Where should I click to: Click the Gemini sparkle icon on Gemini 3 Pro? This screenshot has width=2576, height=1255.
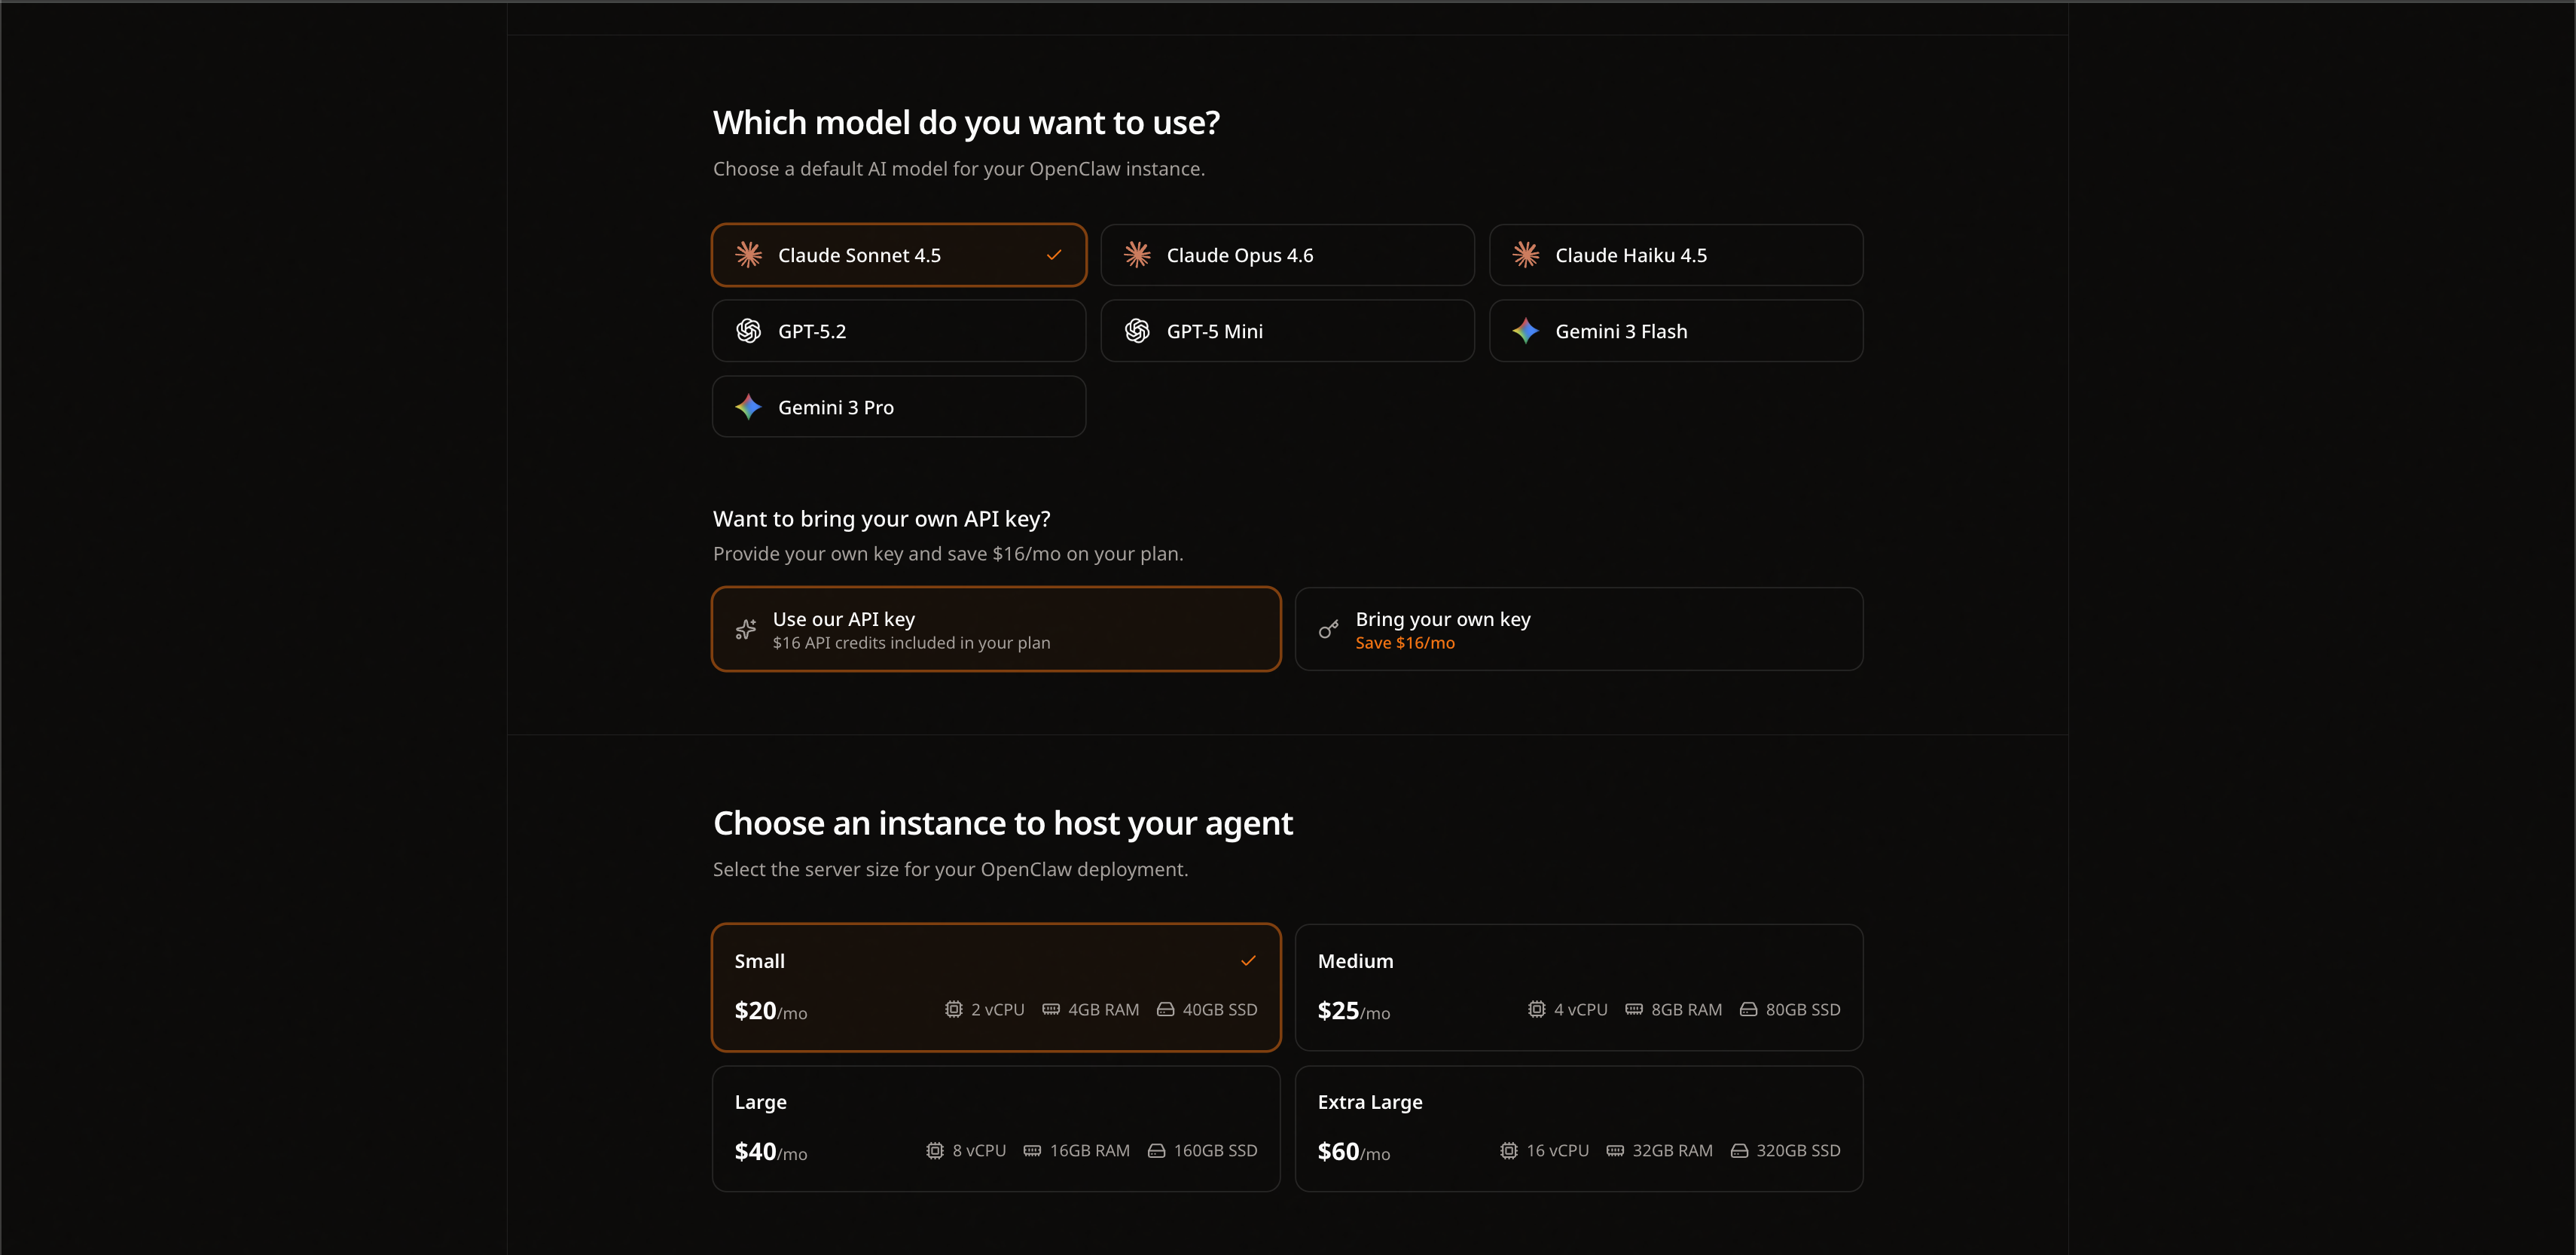749,407
